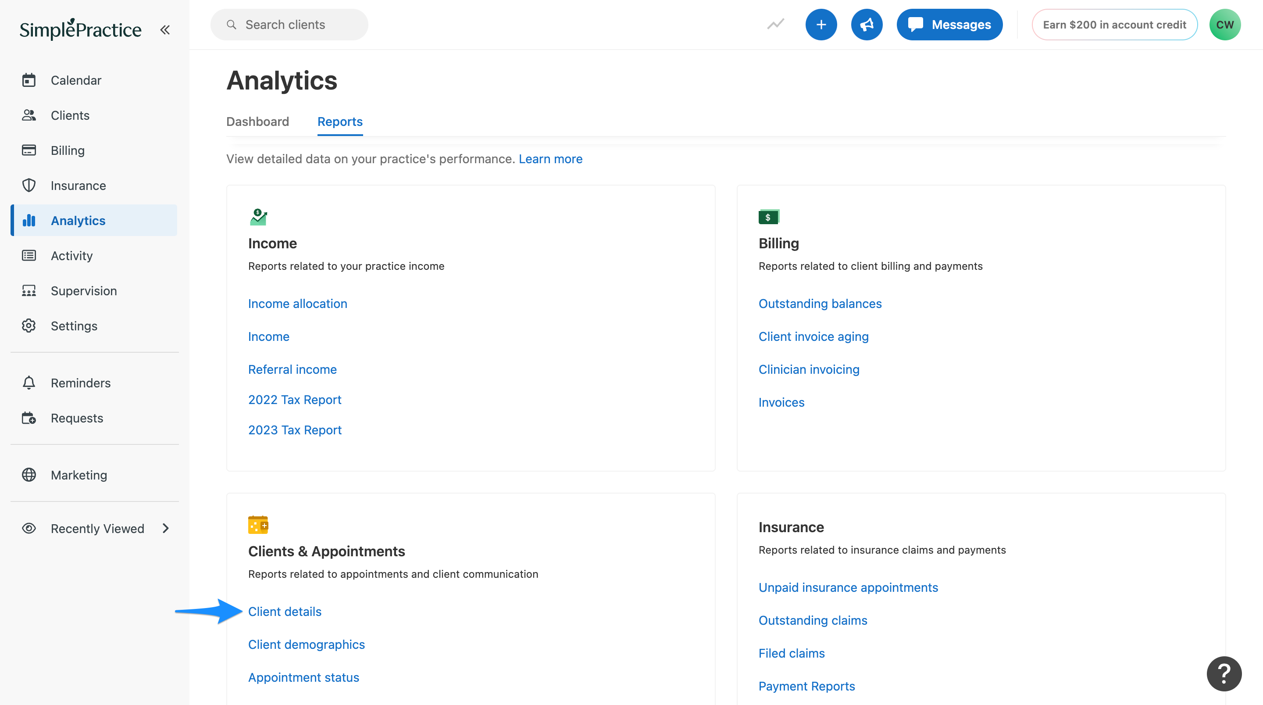This screenshot has height=705, width=1263.
Task: Open the Client invoice aging report
Action: (x=813, y=336)
